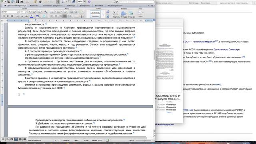Expand the styles gallery arrow

pyautogui.click(x=103, y=14)
